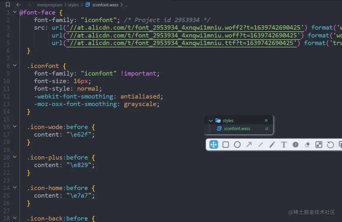Click line number 15 in the gutter
This screenshot has height=222, width=342.
coord(6,119)
